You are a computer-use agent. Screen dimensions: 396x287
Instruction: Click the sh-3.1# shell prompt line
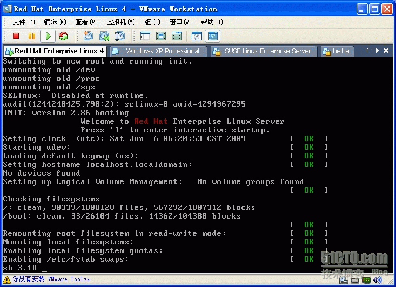tap(25, 268)
